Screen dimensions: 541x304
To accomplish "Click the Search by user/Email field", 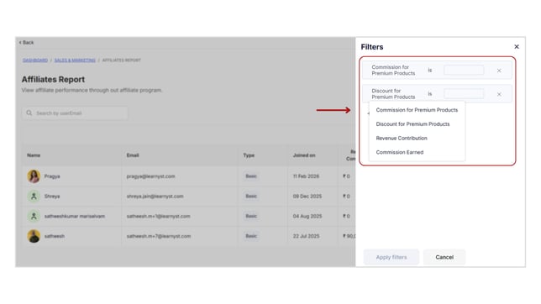I will (x=76, y=113).
